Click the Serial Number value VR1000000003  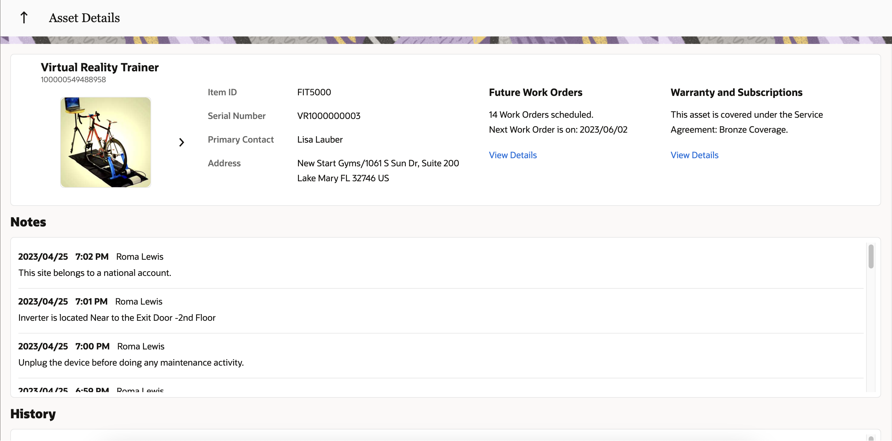tap(329, 116)
